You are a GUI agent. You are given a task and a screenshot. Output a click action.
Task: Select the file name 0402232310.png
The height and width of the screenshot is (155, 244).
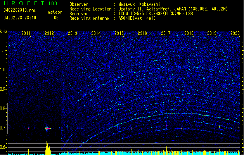pyautogui.click(x=20, y=10)
